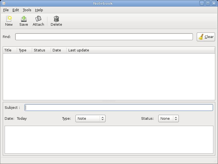Click into the Subject text field
Viewport: 218px width, 164px height.
[119, 107]
